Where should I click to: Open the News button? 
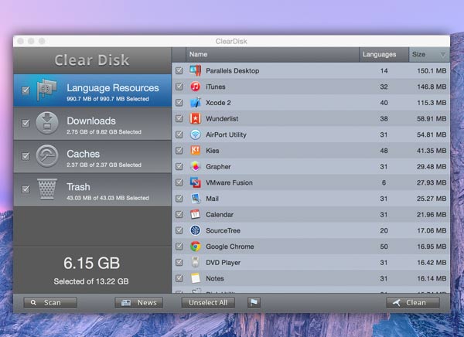pos(138,303)
